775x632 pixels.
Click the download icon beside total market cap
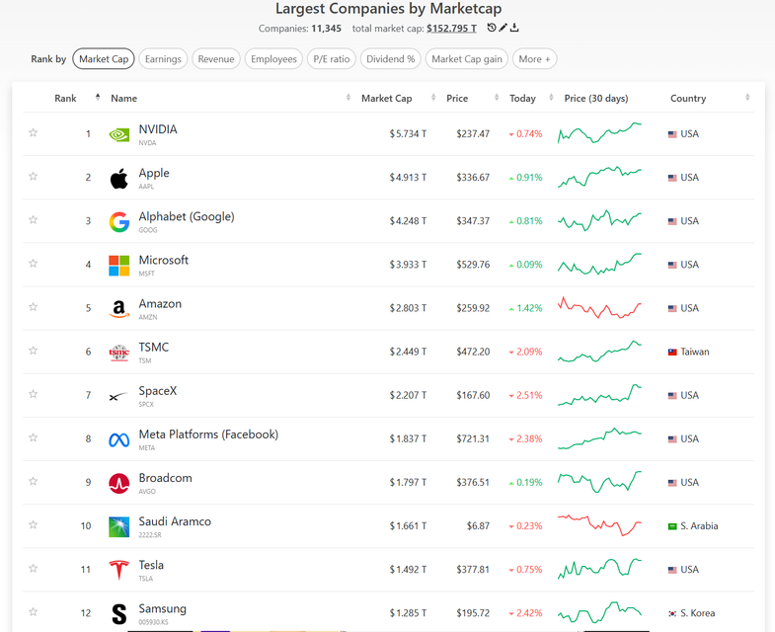[x=514, y=28]
